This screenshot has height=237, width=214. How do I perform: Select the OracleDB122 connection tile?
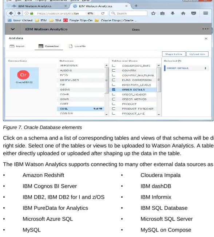pyautogui.click(x=24, y=78)
